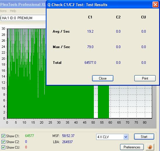Image resolution: width=160 pixels, height=151 pixels.
Task: Disable the Show CU checkbox
Action: pyautogui.click(x=3, y=147)
